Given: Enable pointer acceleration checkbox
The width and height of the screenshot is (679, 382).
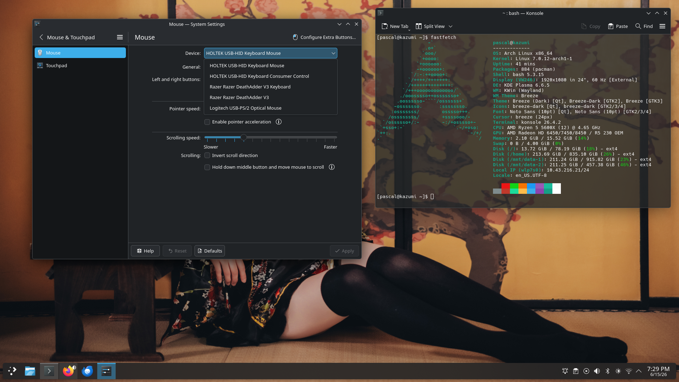Looking at the screenshot, I should click(x=207, y=122).
